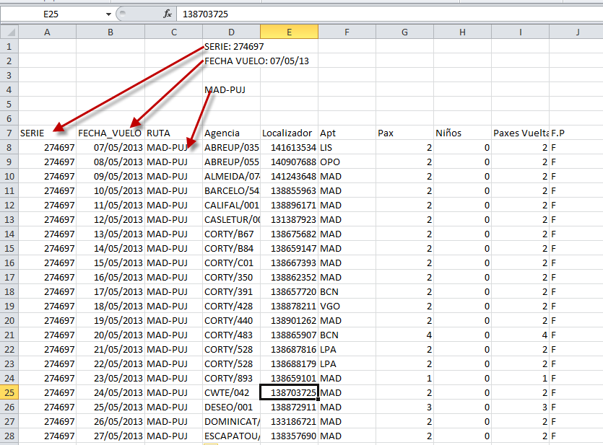Click the FECHA VUELO: 07/05/13 cell
The width and height of the screenshot is (603, 445).
coord(231,61)
